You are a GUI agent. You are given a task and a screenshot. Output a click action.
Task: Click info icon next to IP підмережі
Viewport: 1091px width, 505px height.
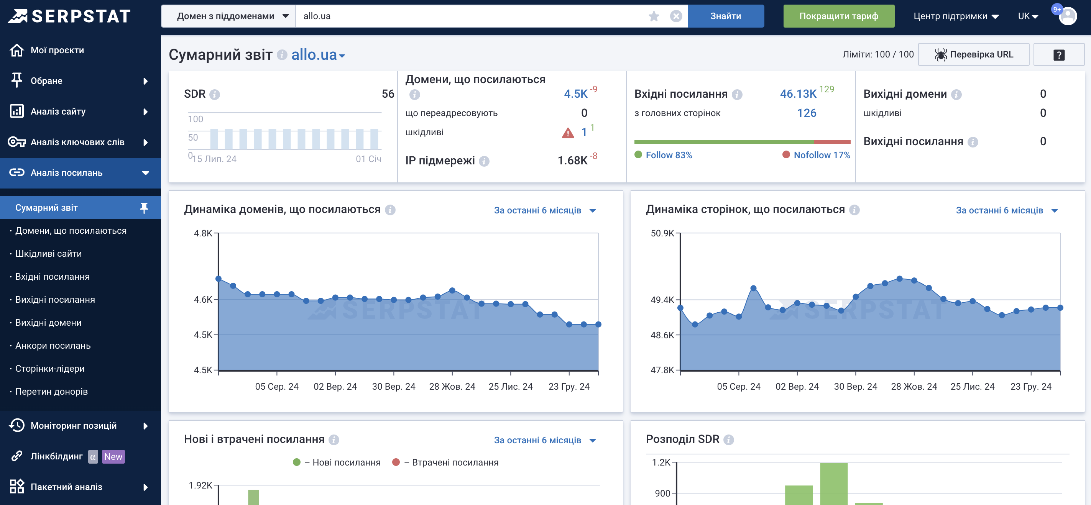[x=484, y=161]
